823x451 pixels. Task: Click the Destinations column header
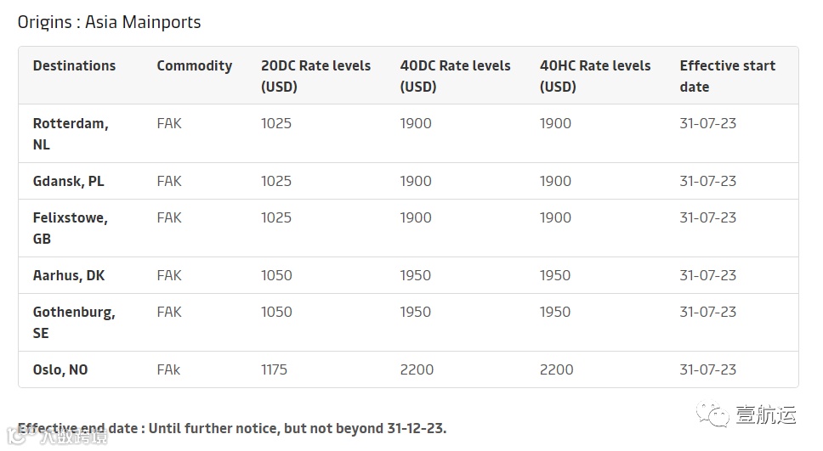click(x=74, y=66)
